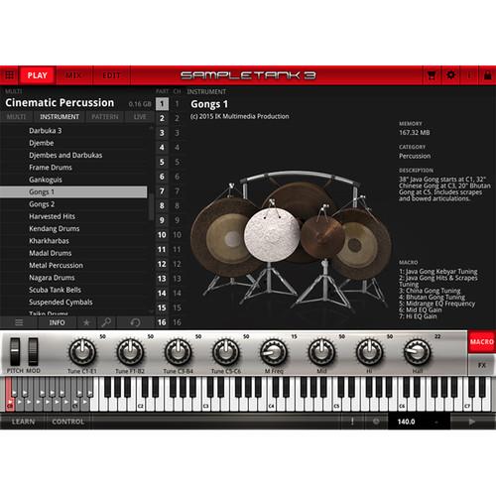Click the Mid knob
496x496 pixels.
click(x=321, y=352)
